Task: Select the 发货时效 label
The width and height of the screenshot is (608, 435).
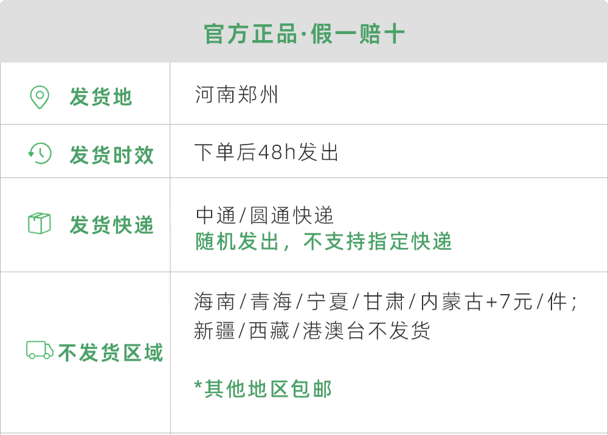Action: [111, 155]
